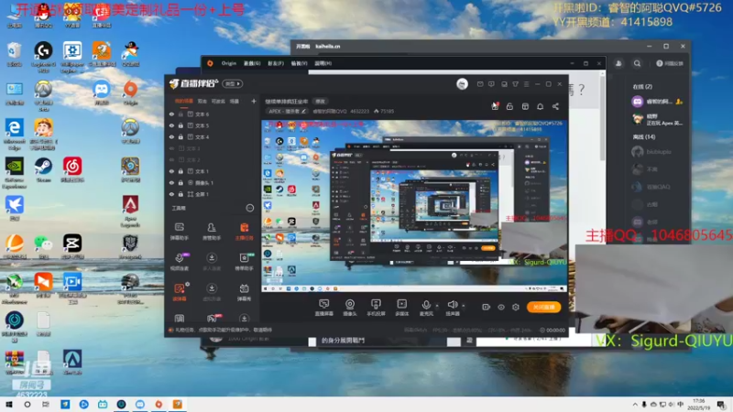
Task: Expand the microphone options arrow
Action: [x=437, y=306]
